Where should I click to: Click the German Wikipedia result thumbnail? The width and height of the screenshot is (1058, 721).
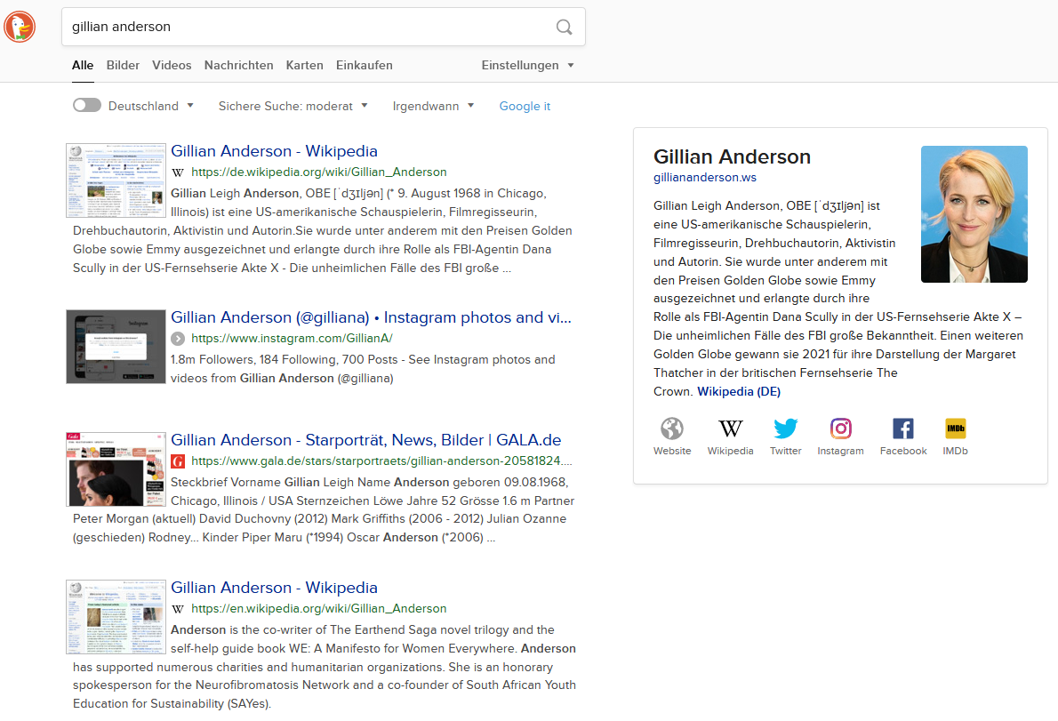[x=116, y=180]
